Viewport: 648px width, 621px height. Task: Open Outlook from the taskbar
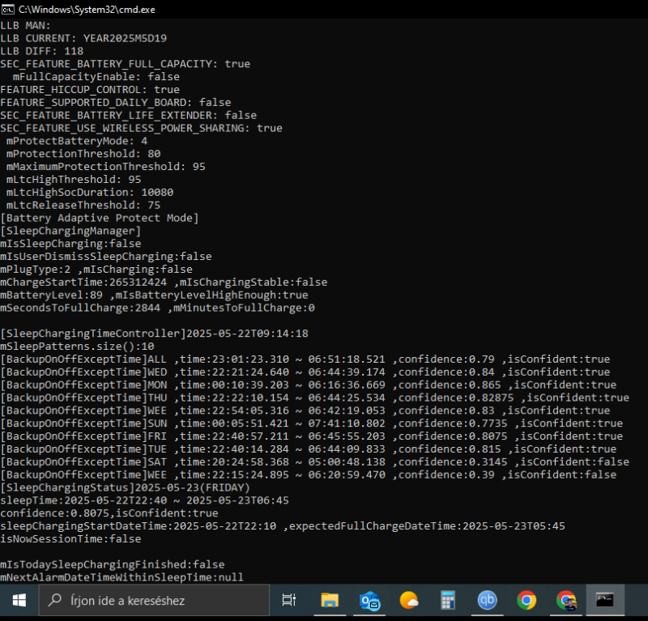pos(369,600)
